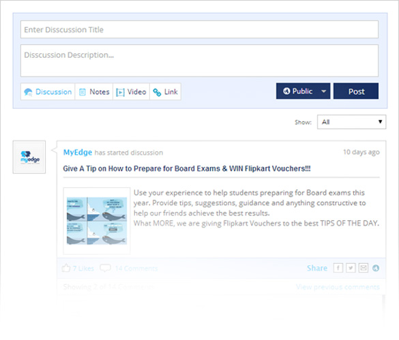
Task: Select the Discussion post type tab
Action: pyautogui.click(x=48, y=91)
